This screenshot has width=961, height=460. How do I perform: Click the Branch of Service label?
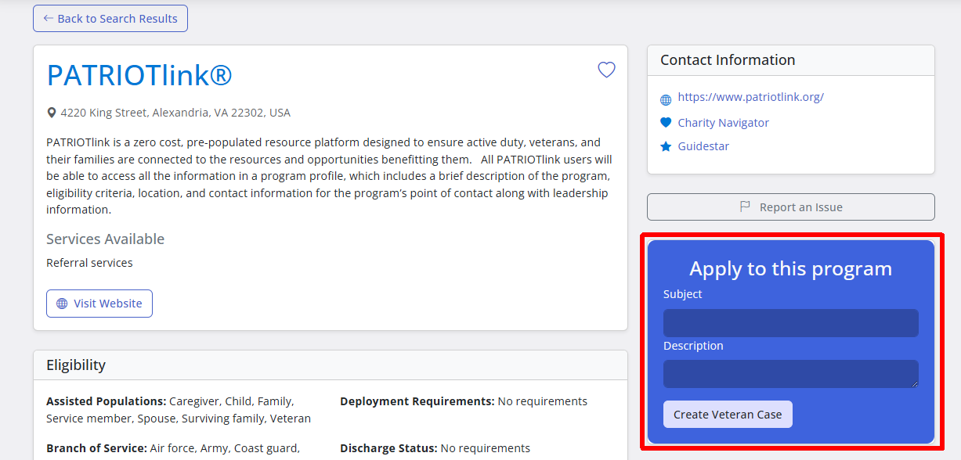pyautogui.click(x=96, y=448)
